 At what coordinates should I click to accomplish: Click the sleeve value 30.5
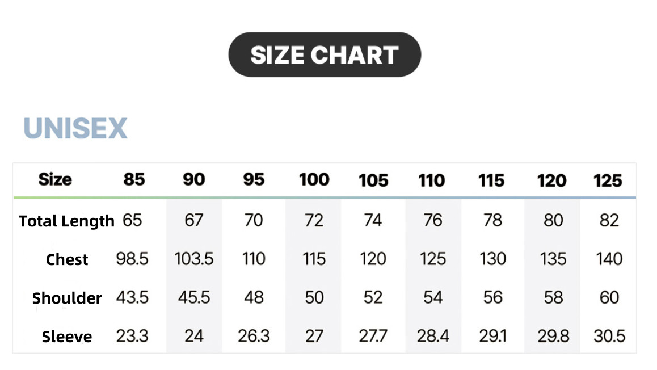pyautogui.click(x=609, y=336)
